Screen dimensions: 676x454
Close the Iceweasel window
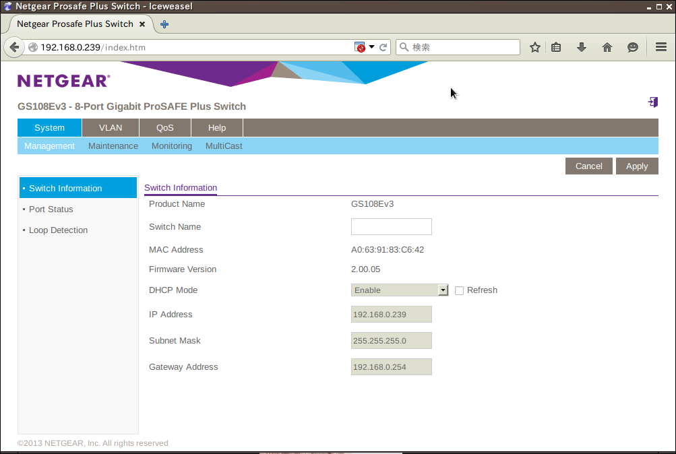669,7
